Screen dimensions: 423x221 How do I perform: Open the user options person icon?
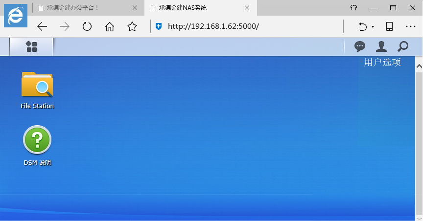click(x=381, y=46)
